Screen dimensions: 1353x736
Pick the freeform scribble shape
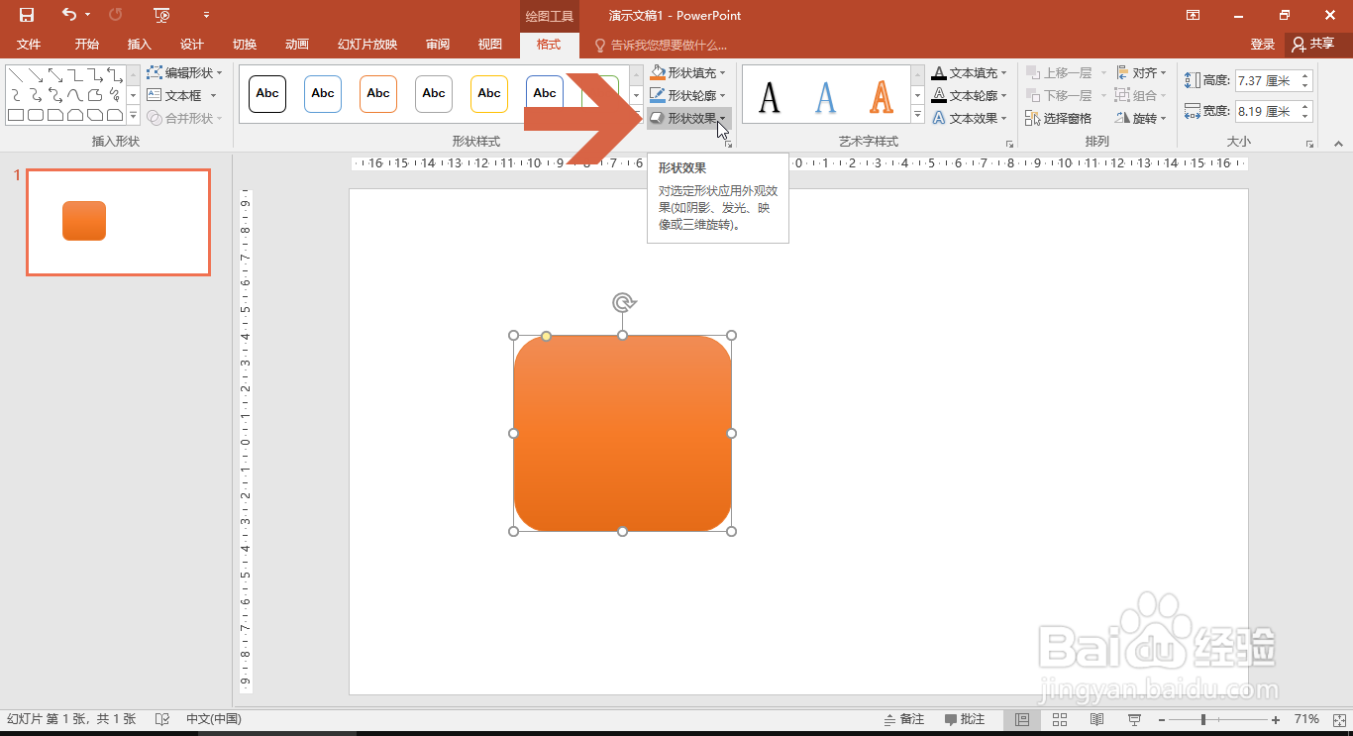(x=115, y=95)
